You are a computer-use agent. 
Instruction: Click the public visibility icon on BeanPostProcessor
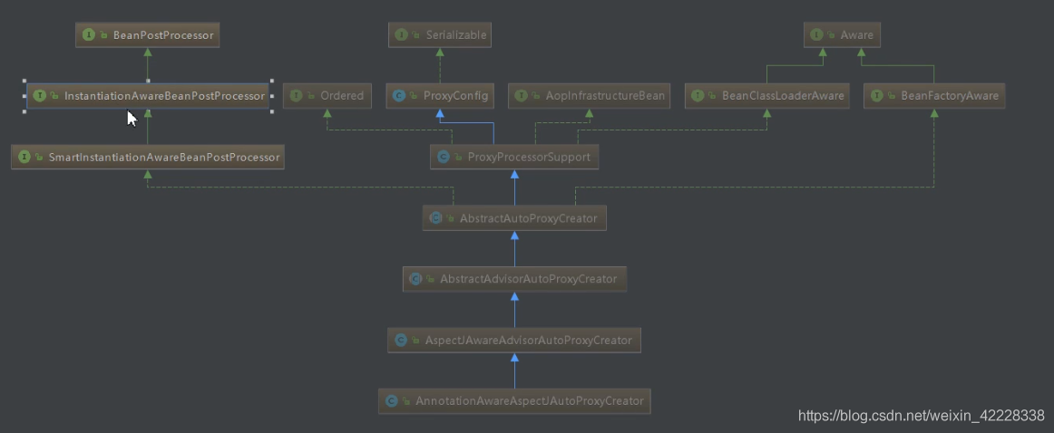click(104, 35)
